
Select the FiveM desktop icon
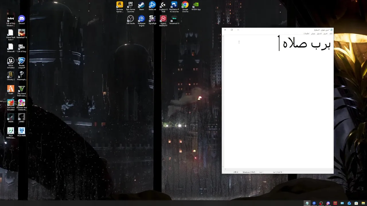[x=11, y=90]
